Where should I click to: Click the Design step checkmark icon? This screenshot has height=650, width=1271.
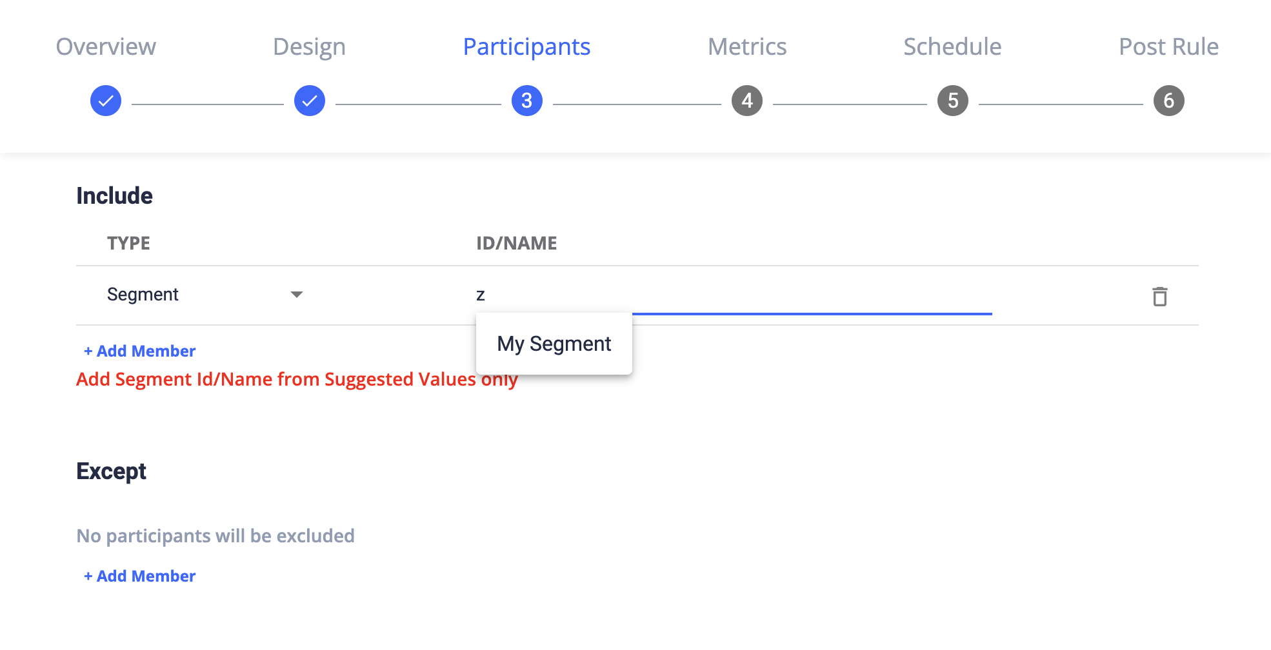(x=309, y=100)
